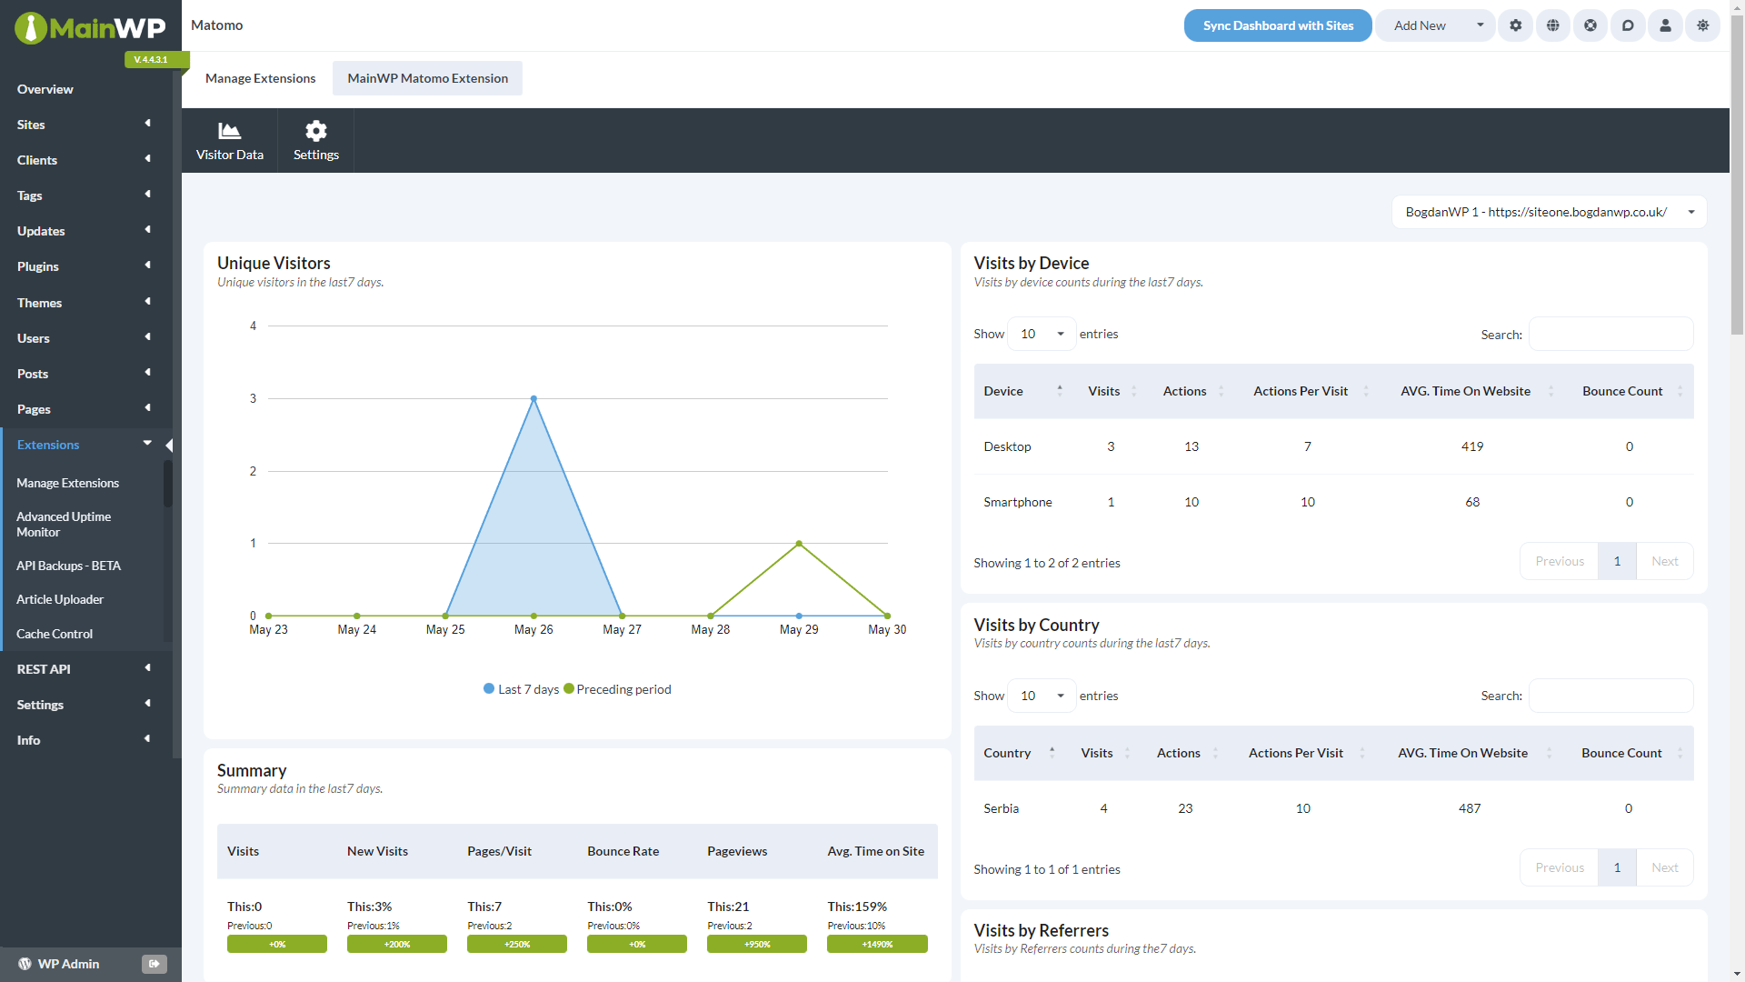Click Previous in Visits by Country pagination
1745x982 pixels.
[1559, 867]
